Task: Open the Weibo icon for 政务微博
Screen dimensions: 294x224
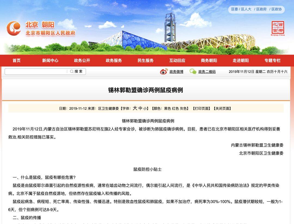Action: [164, 72]
